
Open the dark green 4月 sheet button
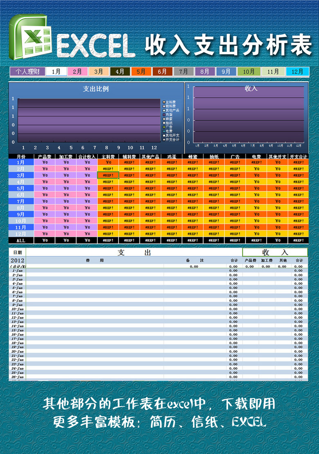pos(120,72)
